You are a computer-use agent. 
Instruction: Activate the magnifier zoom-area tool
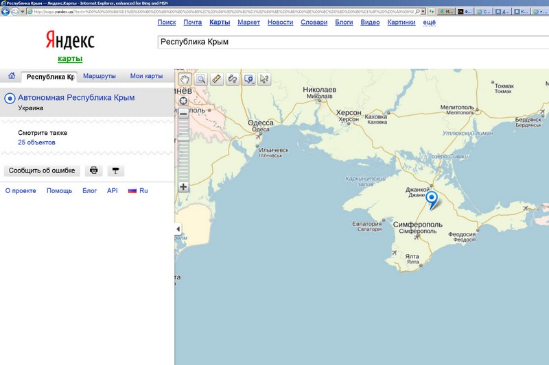[x=200, y=79]
